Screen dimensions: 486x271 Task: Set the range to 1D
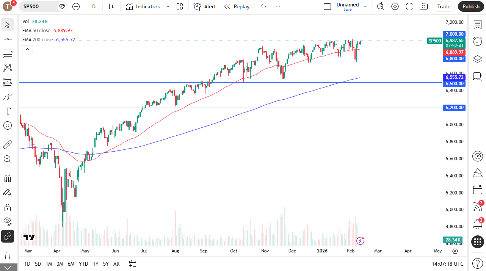coord(27,264)
